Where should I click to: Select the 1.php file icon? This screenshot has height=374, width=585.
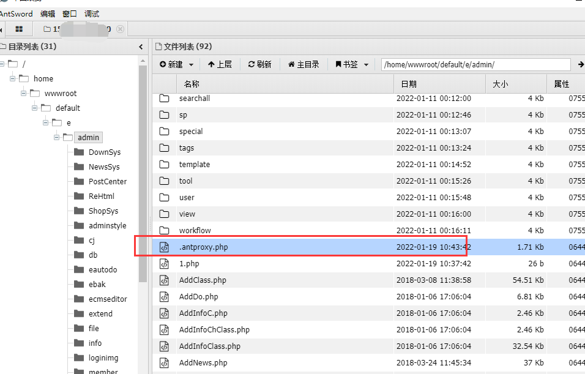point(164,264)
